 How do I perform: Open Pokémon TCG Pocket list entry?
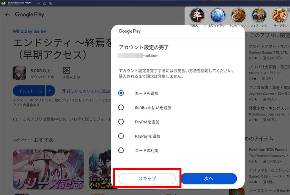coord(269,155)
